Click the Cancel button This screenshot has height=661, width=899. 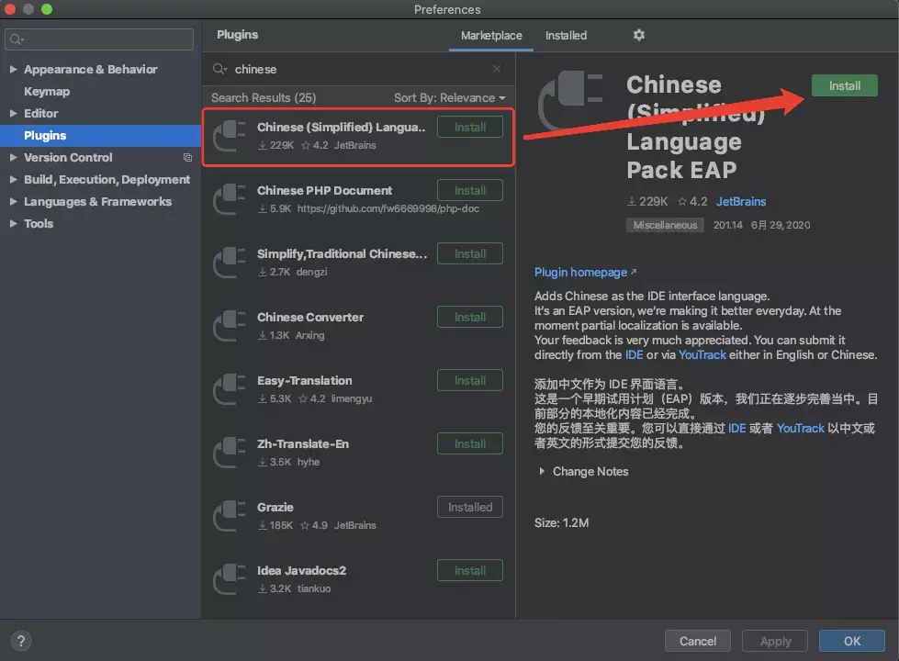(697, 641)
